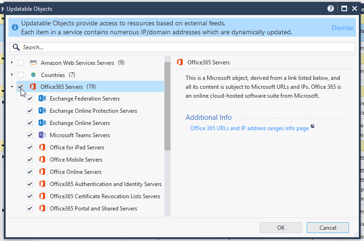Click the 'Additional Info' heading
Screen dimensions: 364x241
pos(209,117)
